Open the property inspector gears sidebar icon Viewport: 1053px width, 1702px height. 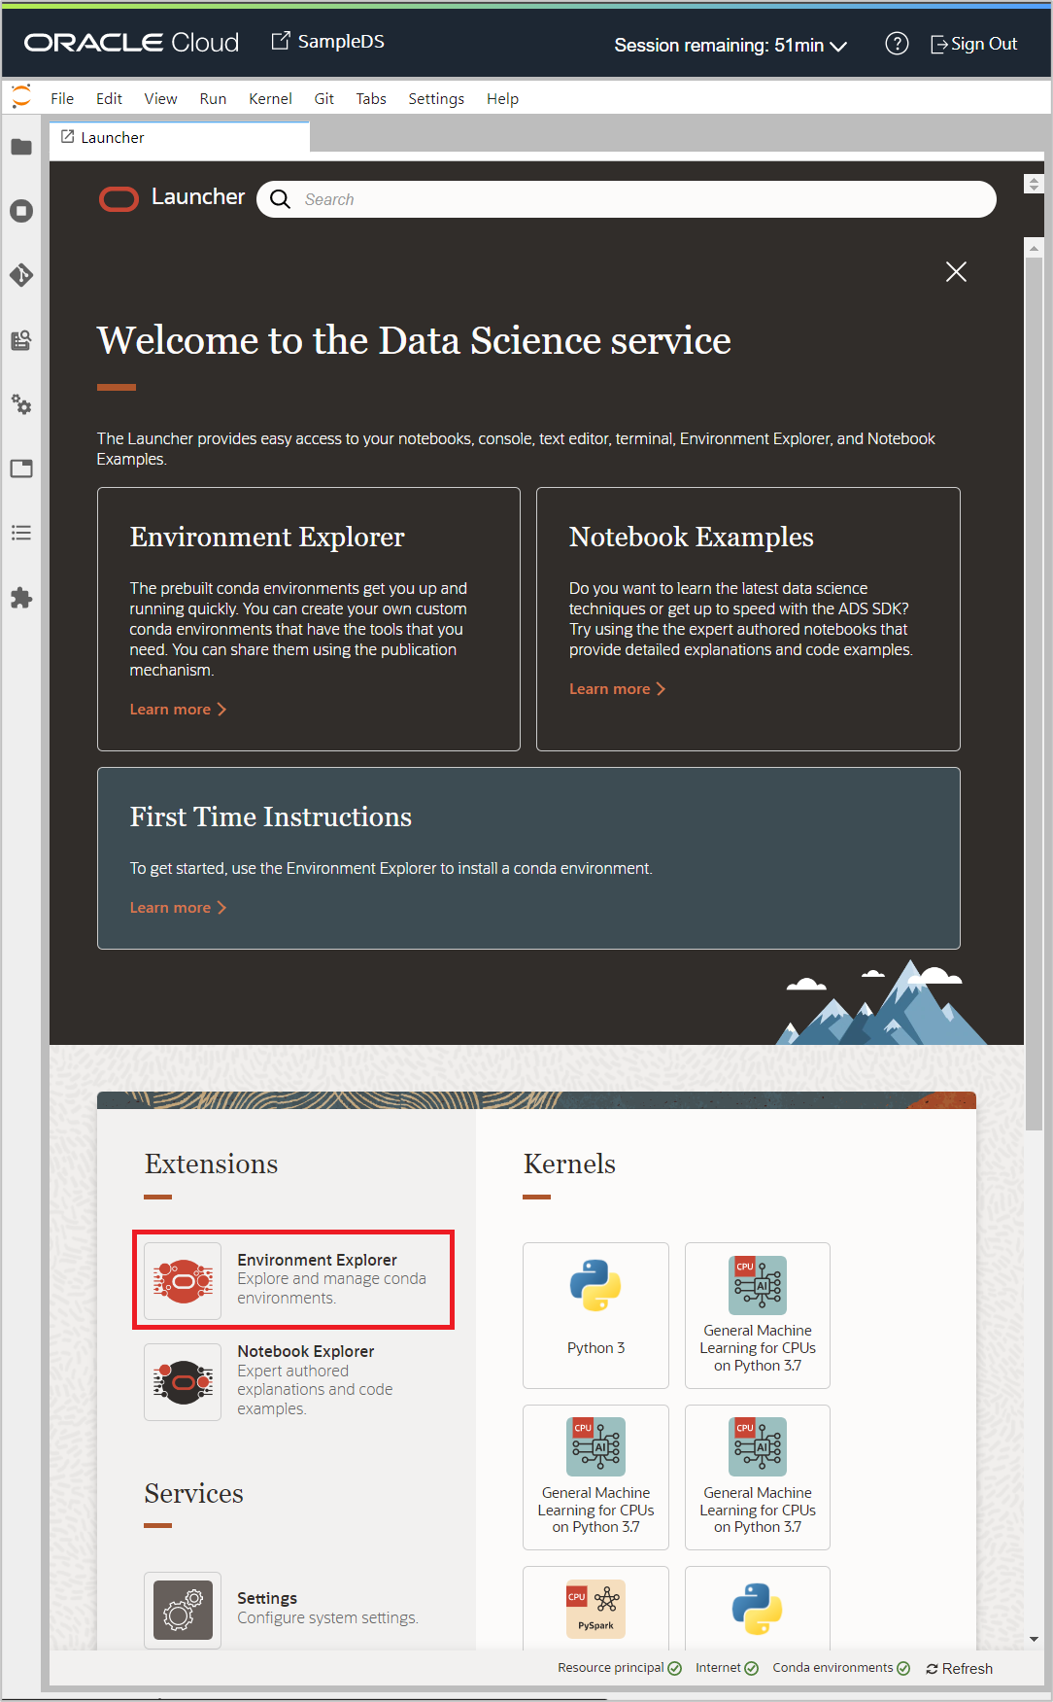tap(21, 404)
